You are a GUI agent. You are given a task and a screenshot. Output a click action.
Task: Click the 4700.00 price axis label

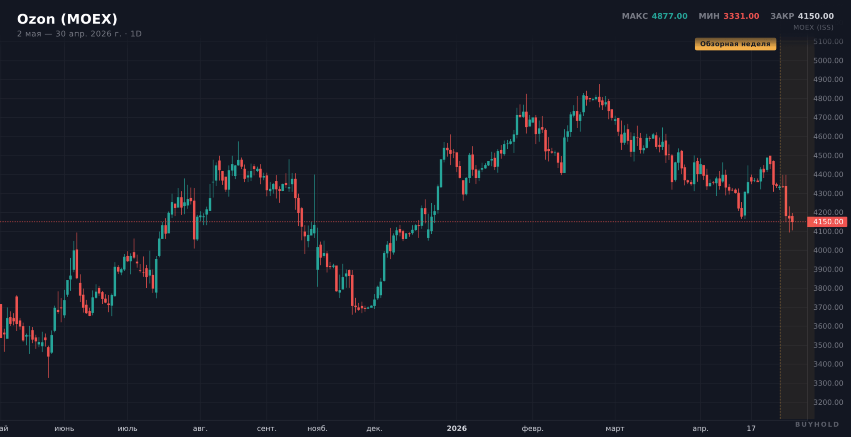click(828, 117)
